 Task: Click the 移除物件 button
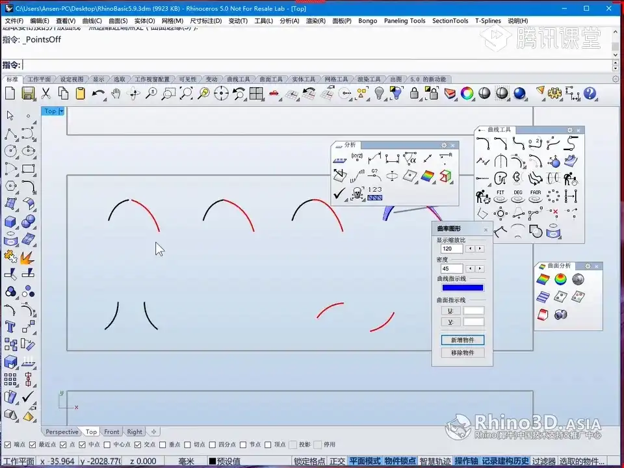click(462, 353)
